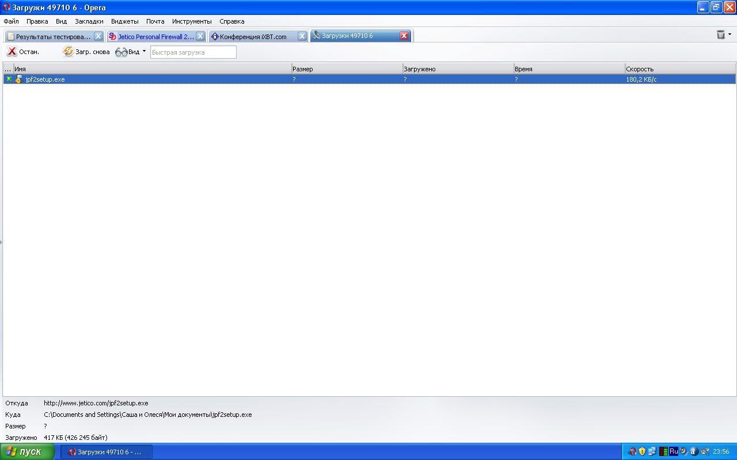Close the Конференция iXBT.com tab
Screen dimensions: 737x460
(302, 36)
